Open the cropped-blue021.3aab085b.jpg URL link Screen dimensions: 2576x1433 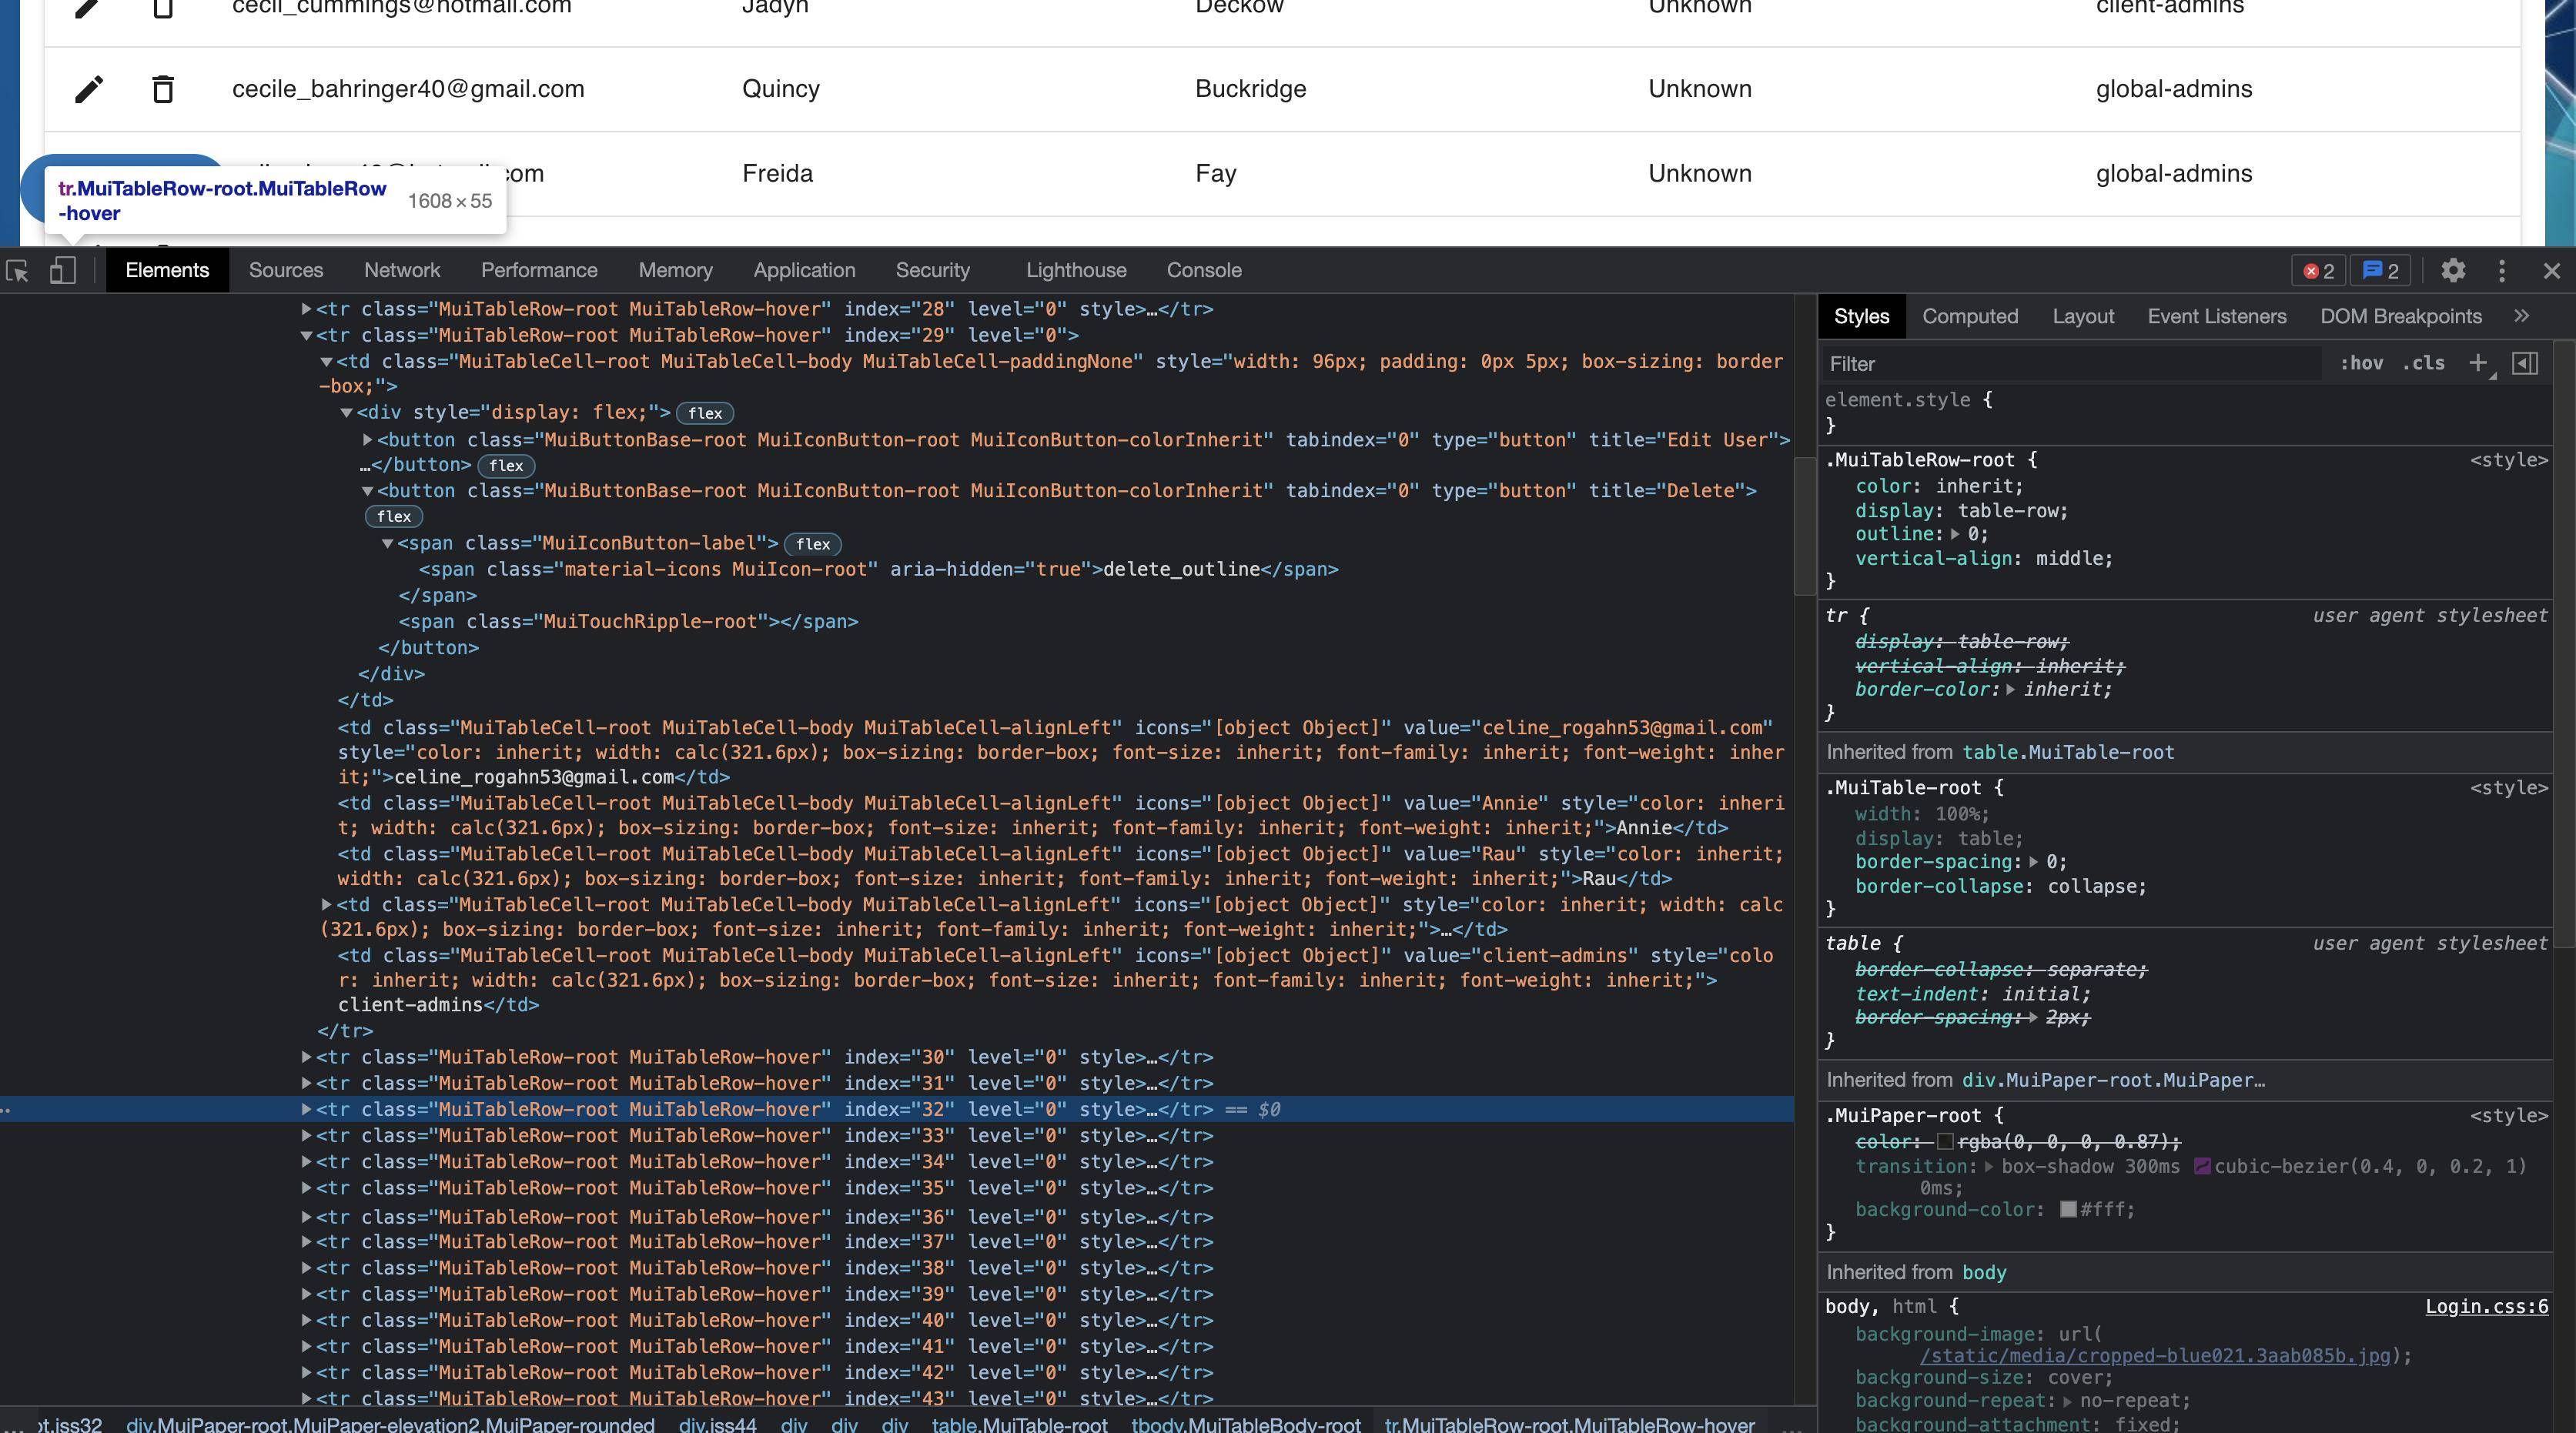[2154, 1356]
